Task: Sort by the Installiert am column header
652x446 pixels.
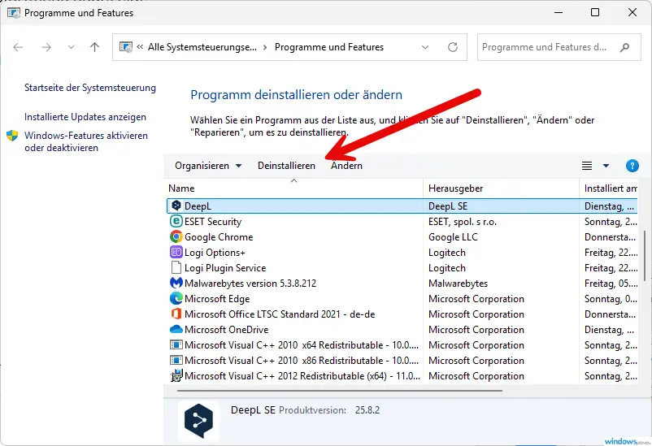Action: [x=611, y=188]
